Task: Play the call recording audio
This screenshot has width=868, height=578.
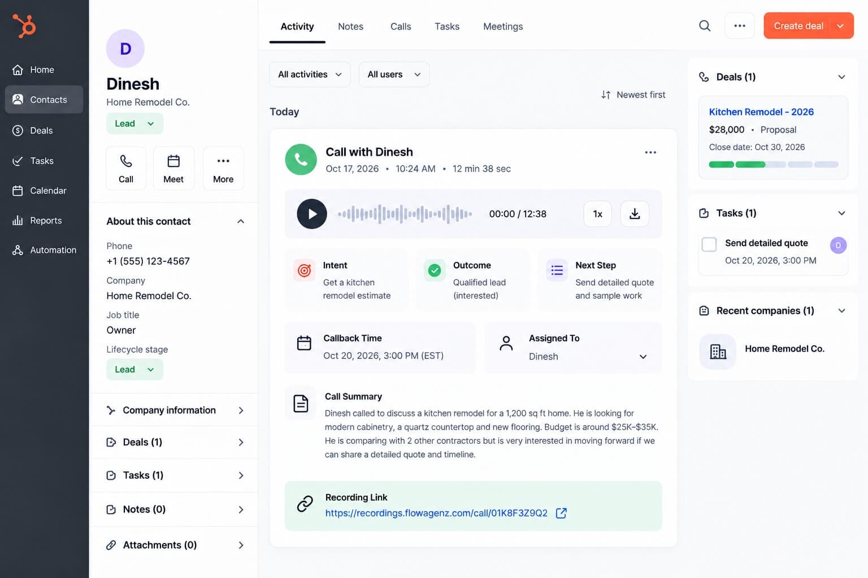Action: click(x=312, y=214)
